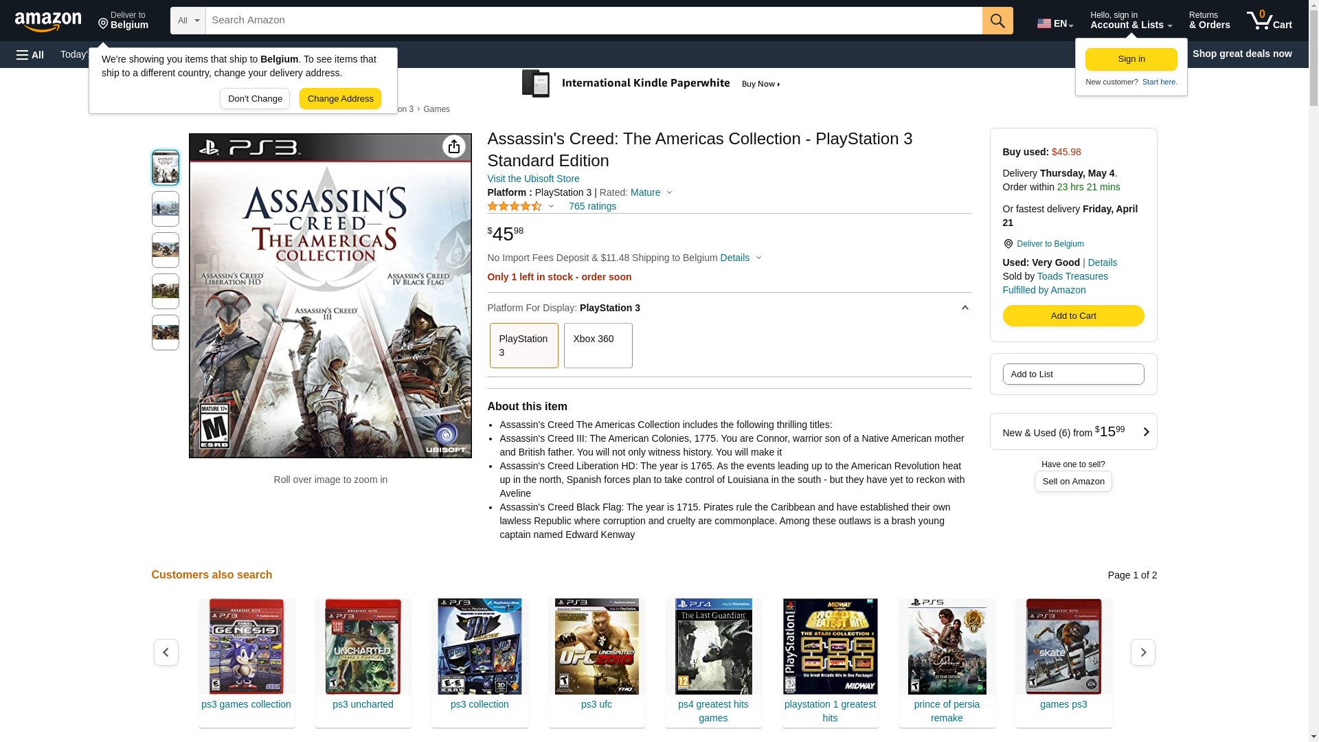Click the share icon on product image
Image resolution: width=1319 pixels, height=742 pixels.
[x=453, y=146]
